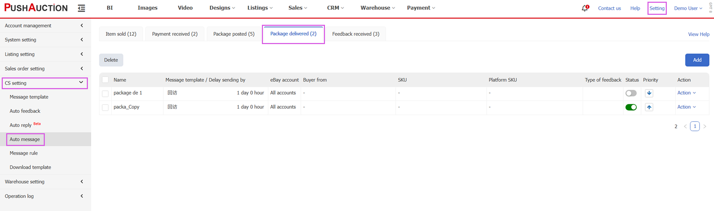Check the select-all checkbox in table header
Screen dimensions: 714x211
[105, 80]
